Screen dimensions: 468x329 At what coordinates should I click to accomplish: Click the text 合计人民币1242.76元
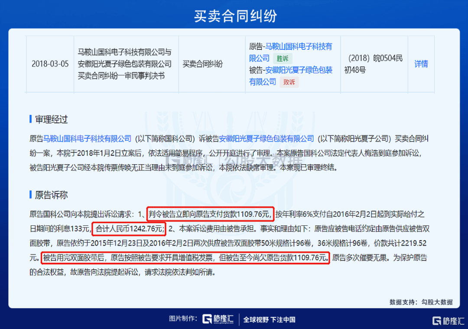click(129, 229)
